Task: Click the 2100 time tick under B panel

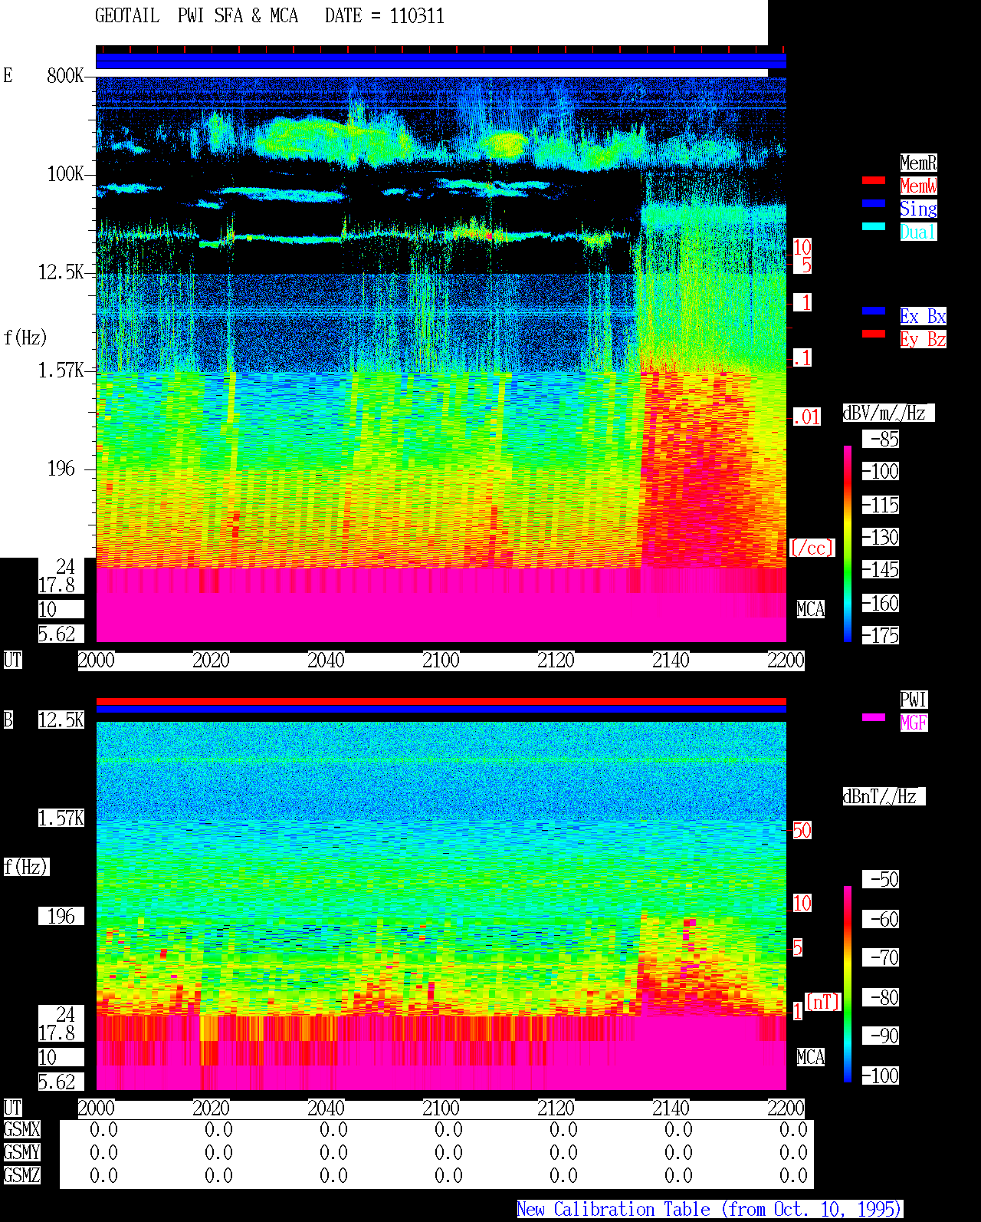Action: (x=441, y=1108)
